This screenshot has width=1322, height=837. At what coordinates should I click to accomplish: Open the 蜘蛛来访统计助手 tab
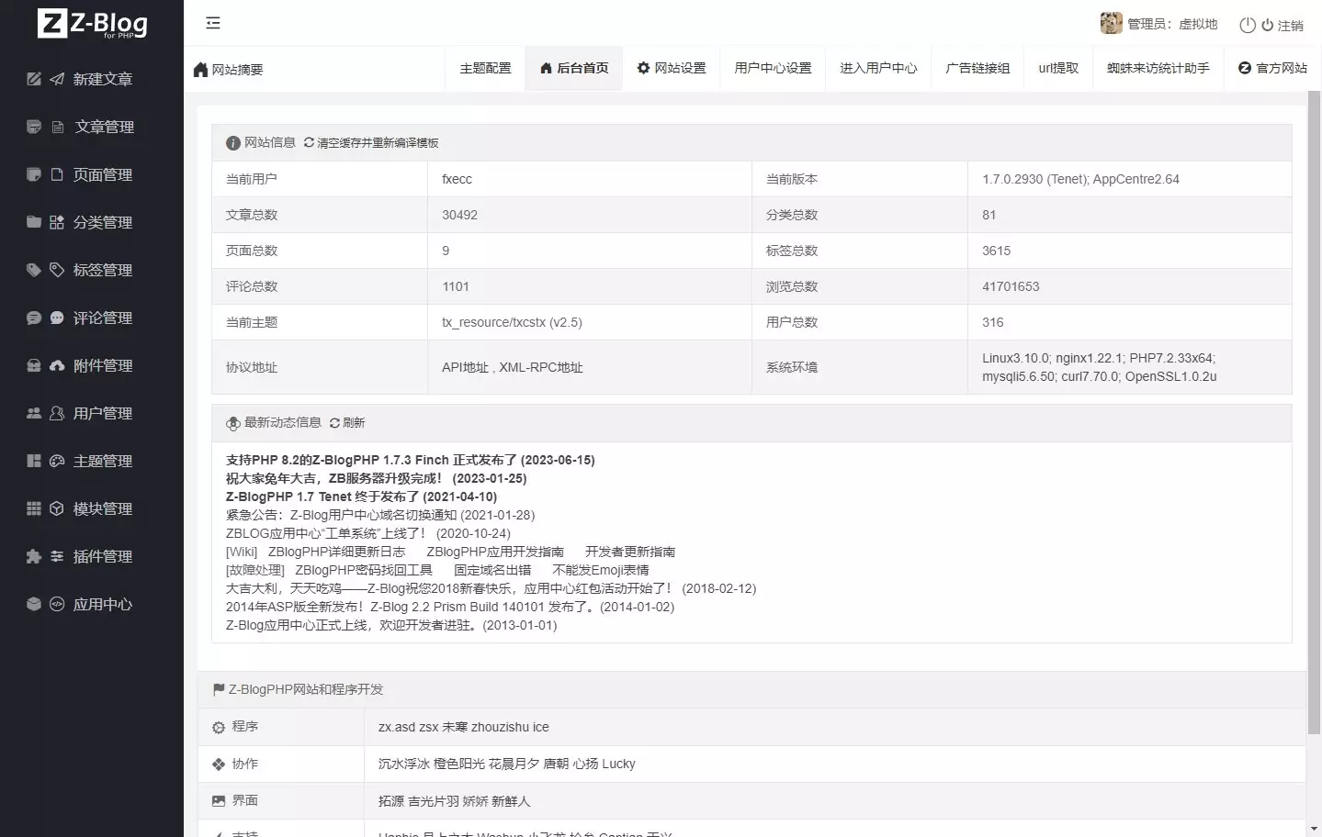point(1158,68)
